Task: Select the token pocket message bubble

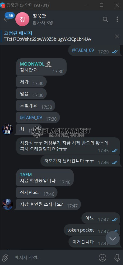Action: coord(92,230)
